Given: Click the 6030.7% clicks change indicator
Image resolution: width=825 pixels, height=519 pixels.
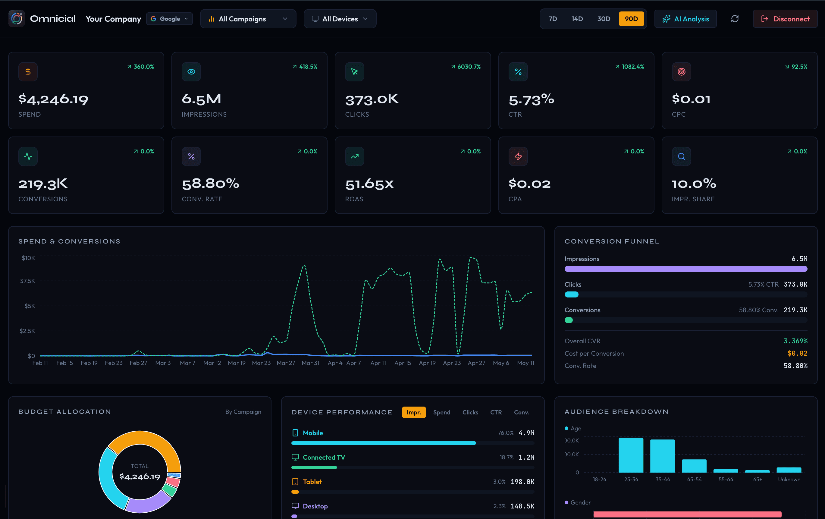Looking at the screenshot, I should 466,67.
